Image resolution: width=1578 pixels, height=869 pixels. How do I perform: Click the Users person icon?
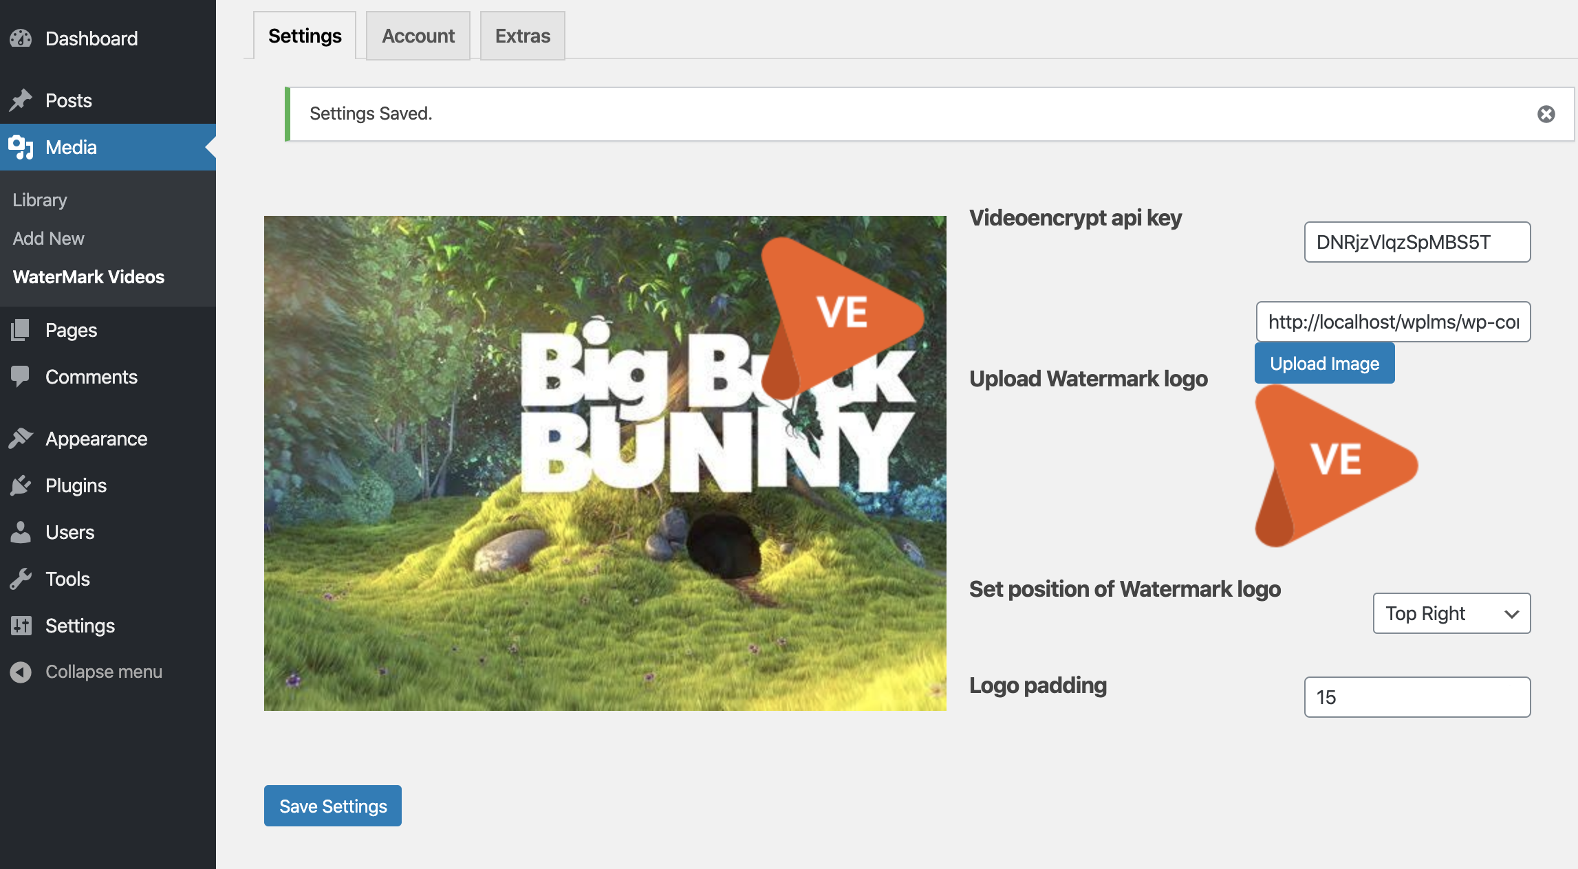pos(21,532)
